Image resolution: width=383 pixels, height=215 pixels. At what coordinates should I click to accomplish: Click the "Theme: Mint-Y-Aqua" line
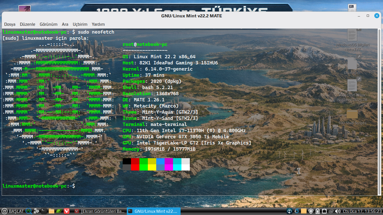160,112
